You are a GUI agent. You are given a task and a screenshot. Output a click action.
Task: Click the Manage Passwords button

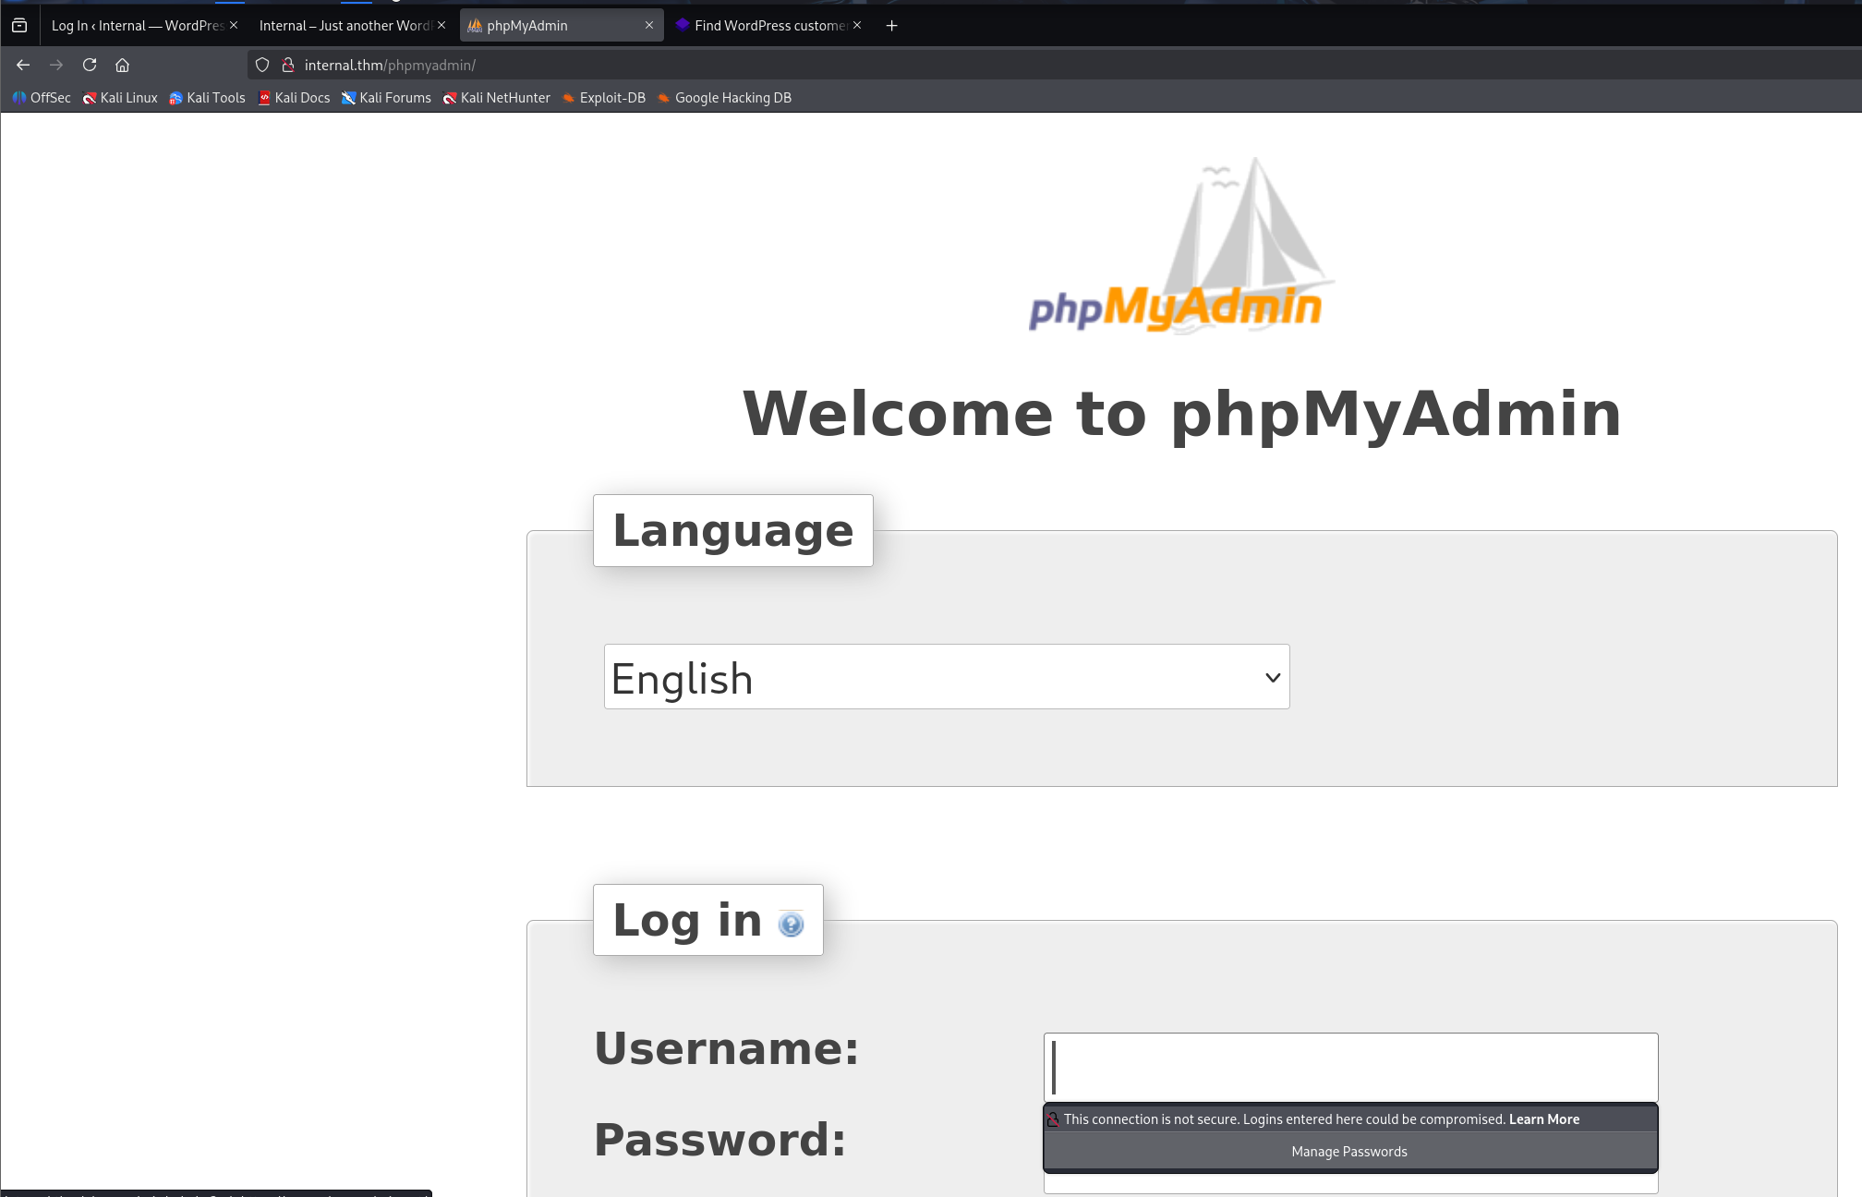point(1349,1152)
